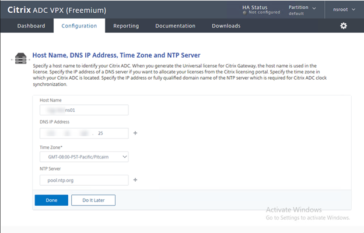
Task: Focus the NTP Server input field
Action: (x=84, y=180)
